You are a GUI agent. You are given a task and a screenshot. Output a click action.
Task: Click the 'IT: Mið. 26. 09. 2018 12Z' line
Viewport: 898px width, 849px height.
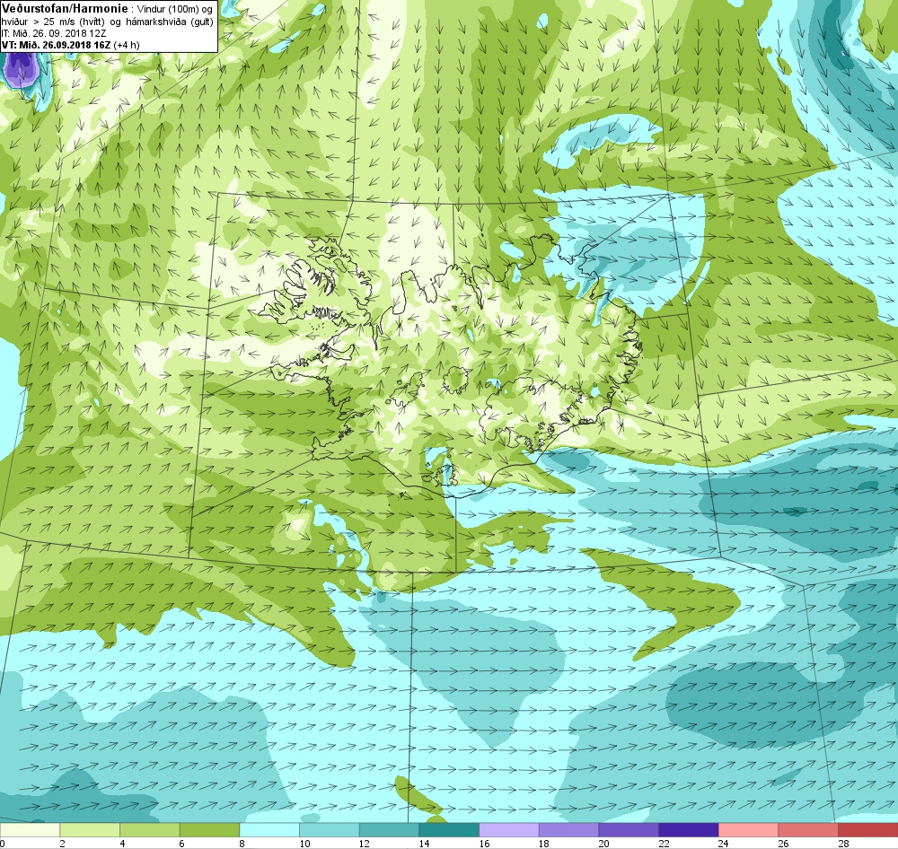[x=54, y=33]
